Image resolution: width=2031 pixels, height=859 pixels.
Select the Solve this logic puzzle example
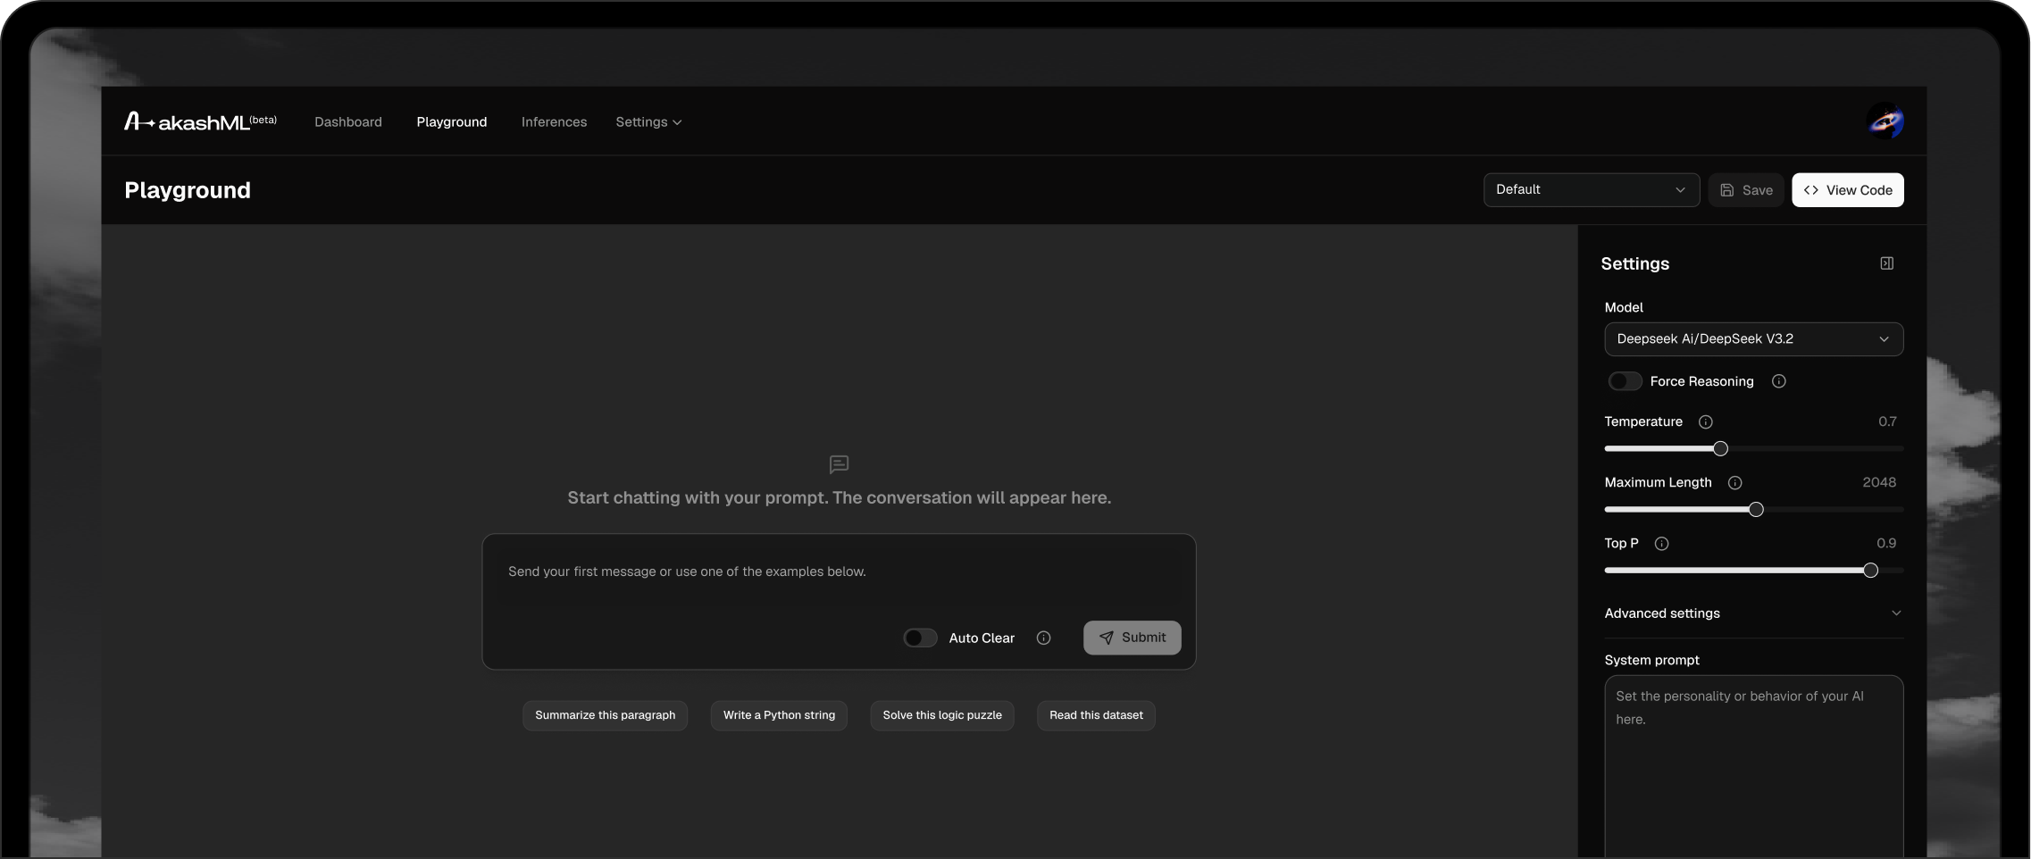(941, 715)
